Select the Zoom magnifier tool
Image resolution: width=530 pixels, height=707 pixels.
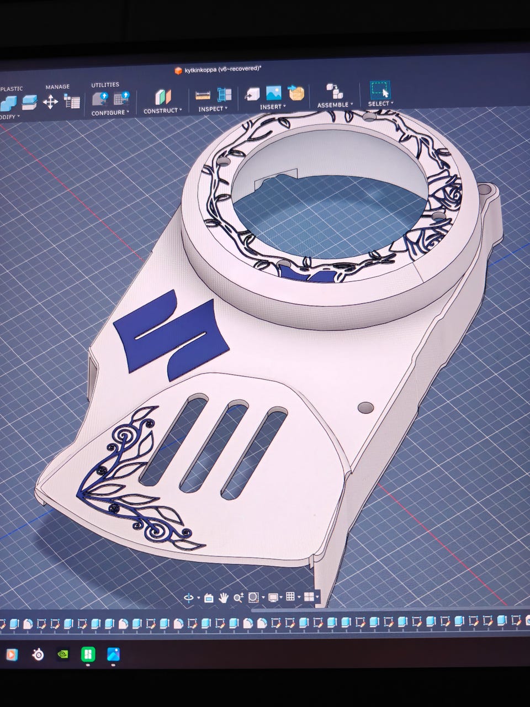(238, 597)
